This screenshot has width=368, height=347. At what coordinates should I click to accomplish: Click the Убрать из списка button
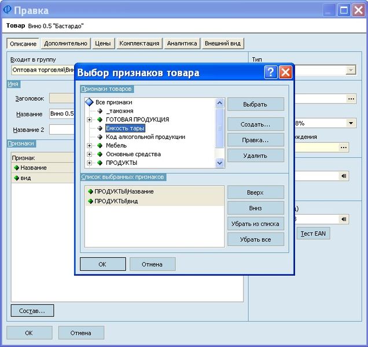[255, 224]
